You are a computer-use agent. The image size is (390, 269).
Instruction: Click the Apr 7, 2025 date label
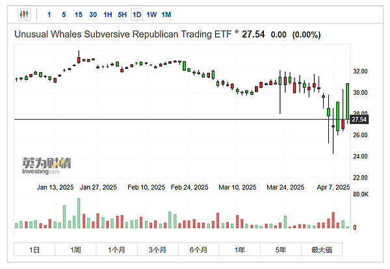point(333,187)
